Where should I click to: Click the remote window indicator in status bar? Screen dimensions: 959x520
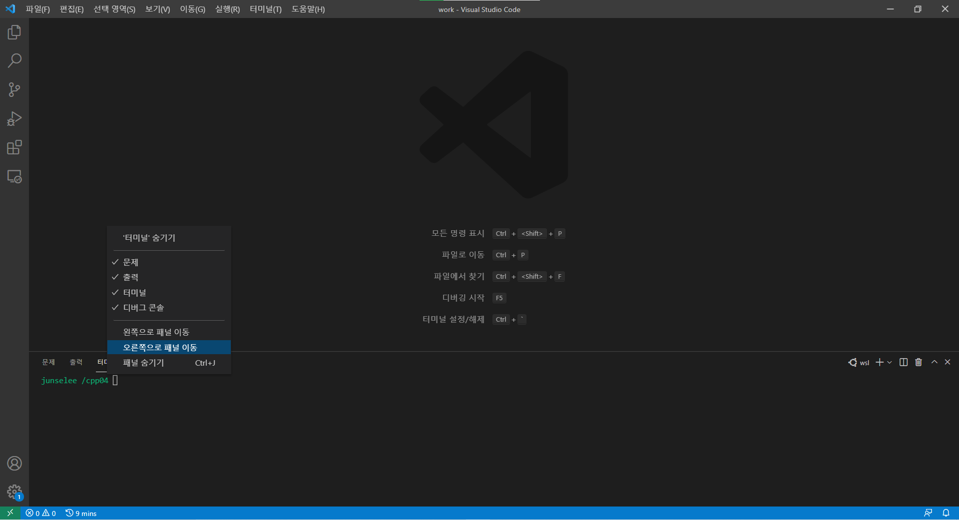(10, 513)
